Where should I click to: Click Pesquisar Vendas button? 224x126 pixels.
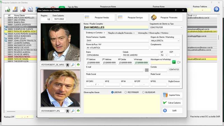point(99,18)
